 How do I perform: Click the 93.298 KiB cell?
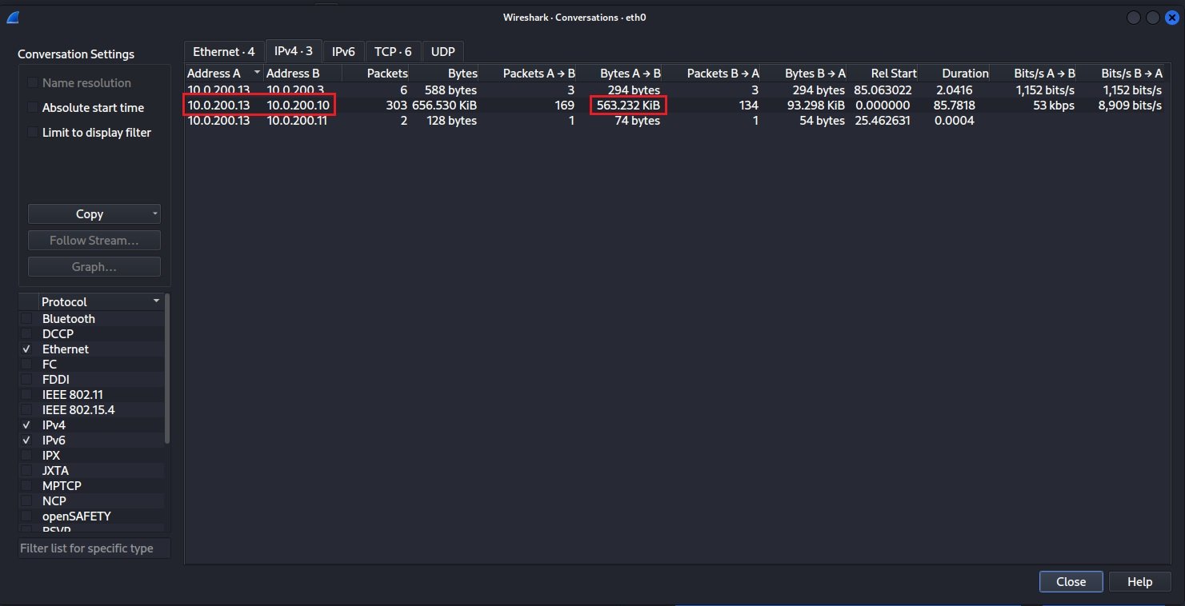(x=815, y=106)
